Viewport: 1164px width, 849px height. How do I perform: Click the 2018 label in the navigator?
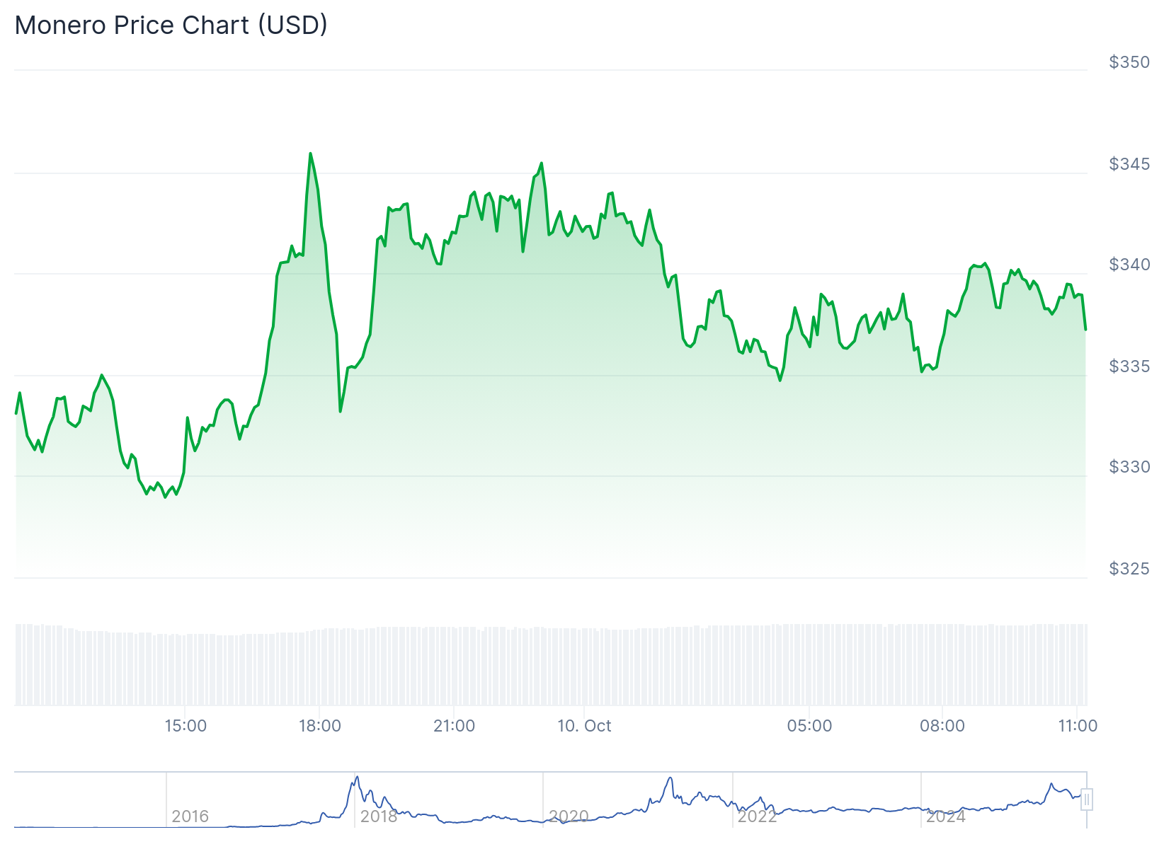pyautogui.click(x=379, y=816)
